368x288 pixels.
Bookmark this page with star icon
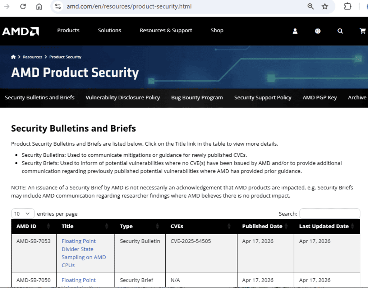[x=325, y=6]
